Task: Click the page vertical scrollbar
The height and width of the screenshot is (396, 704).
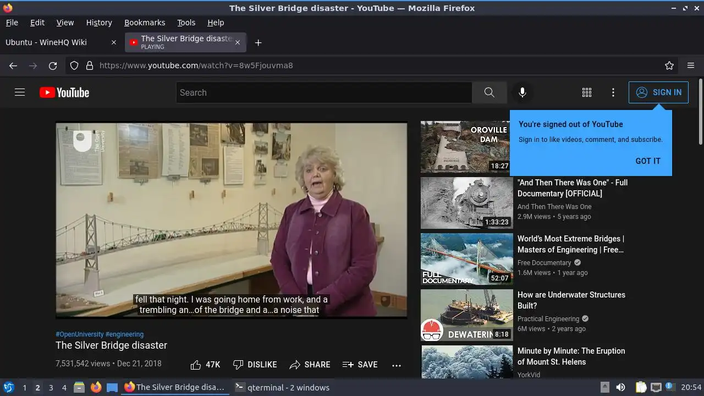Action: 700,113
